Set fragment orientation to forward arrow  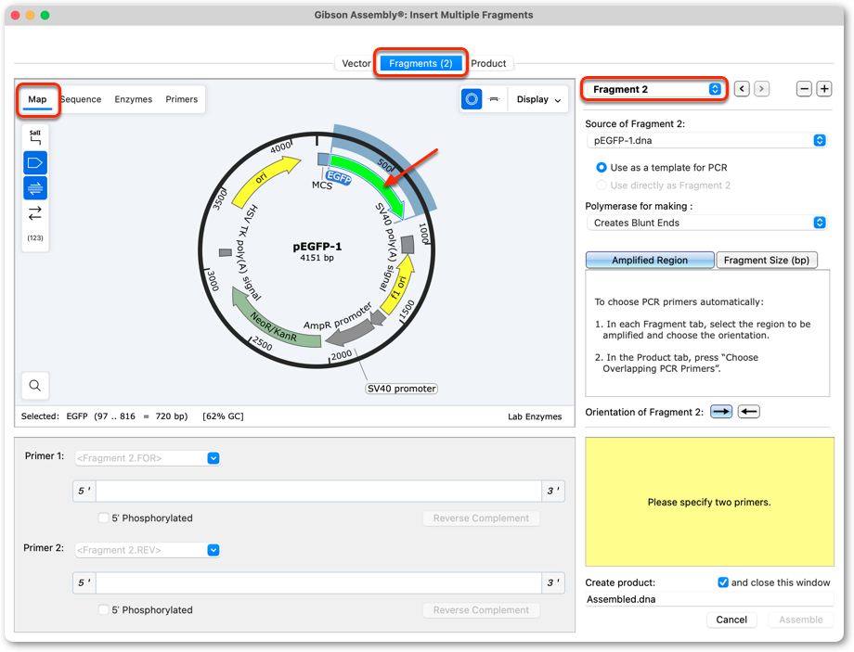pos(721,412)
